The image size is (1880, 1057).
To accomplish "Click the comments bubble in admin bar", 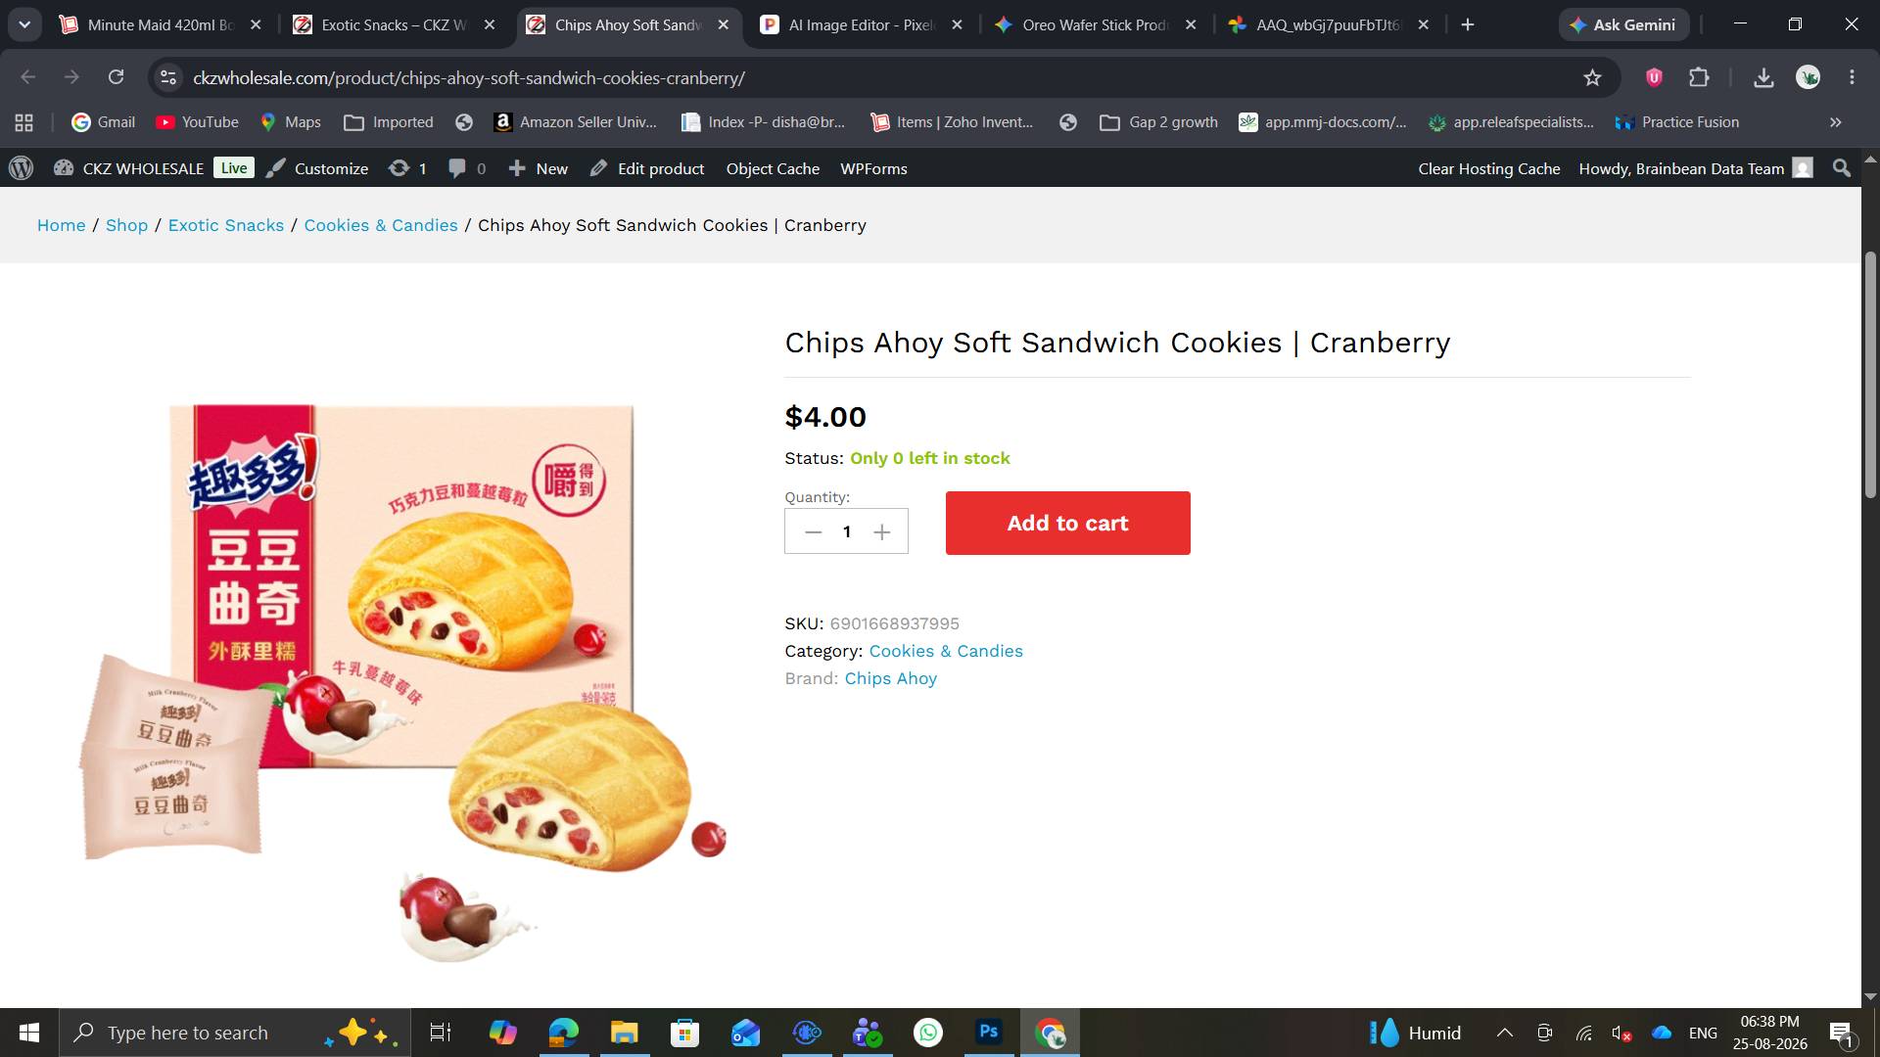I will pyautogui.click(x=466, y=168).
